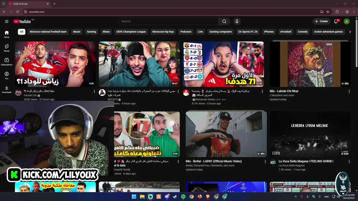358x201 pixels.
Task: Open options for maydi3 family video
Action: (178, 161)
